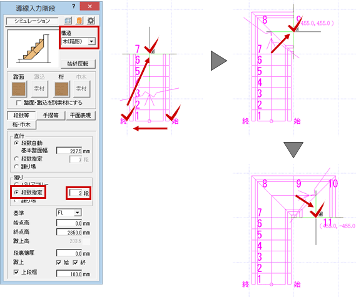
Task: Toggle the 蹴上 始 checkbox
Action: [59, 263]
